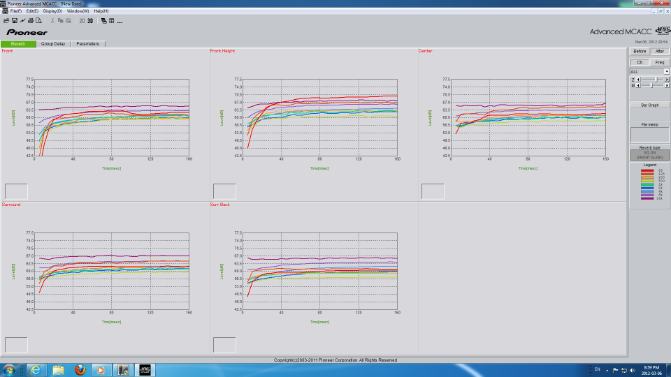Click the M slider left arrow
Viewport: 671px width, 377px height.
coord(639,85)
